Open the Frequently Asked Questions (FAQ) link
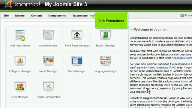This screenshot has height=108, width=192. [155, 67]
